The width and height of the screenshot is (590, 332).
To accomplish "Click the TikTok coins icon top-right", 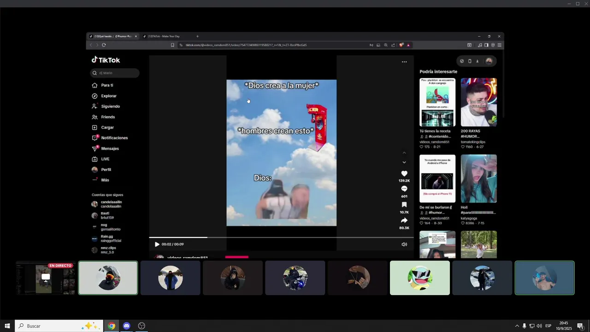I will tap(462, 61).
